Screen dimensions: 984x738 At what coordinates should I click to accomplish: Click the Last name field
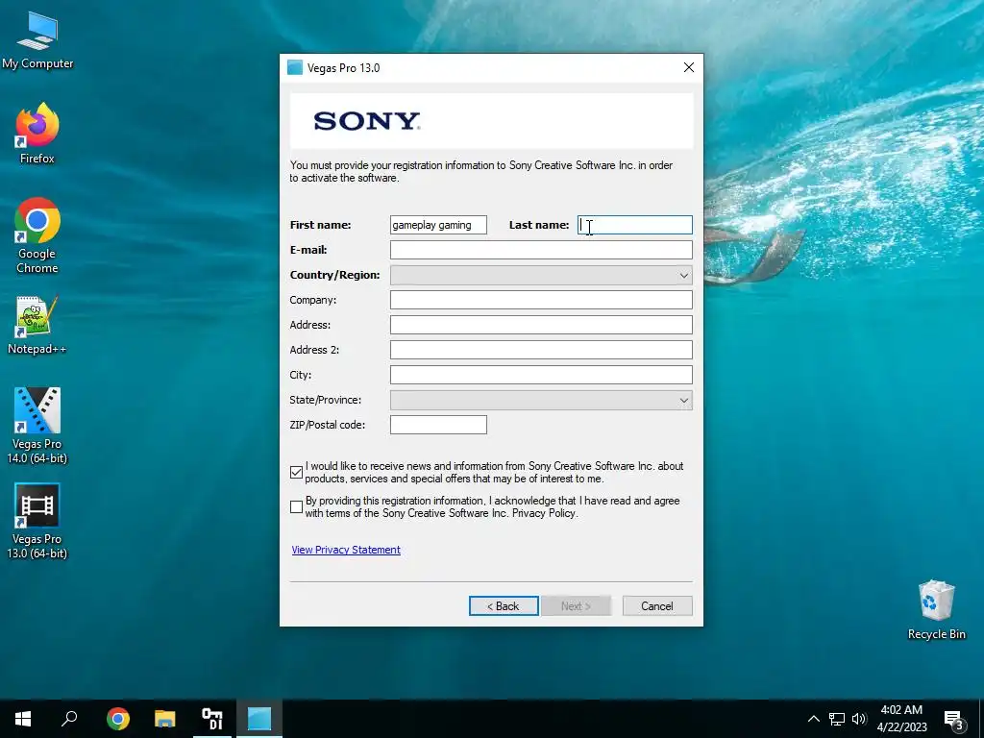click(634, 225)
